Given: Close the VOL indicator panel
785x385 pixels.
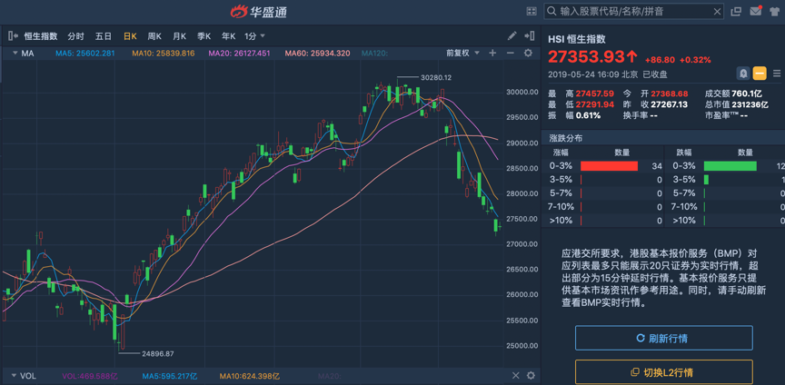Looking at the screenshot, I should 516,376.
